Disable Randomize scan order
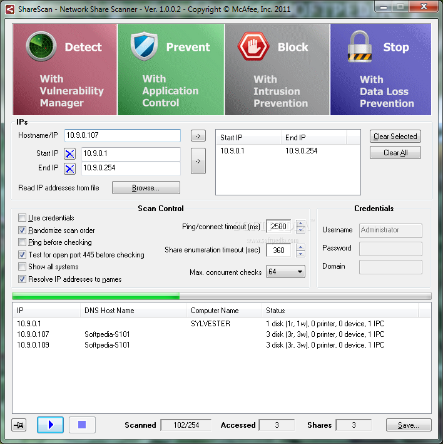The image size is (443, 444). [x=22, y=230]
